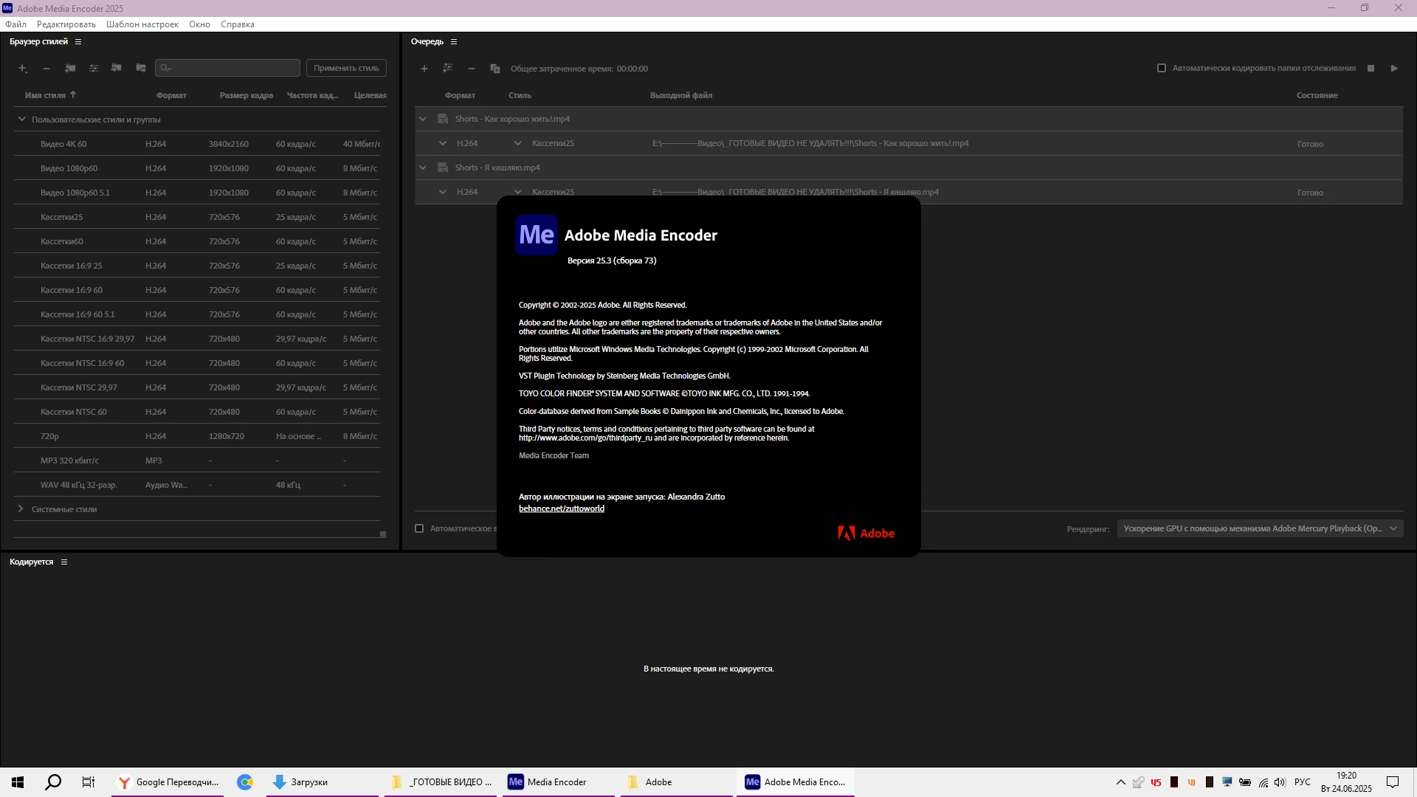
Task: Start queue with green play button
Action: [1394, 68]
